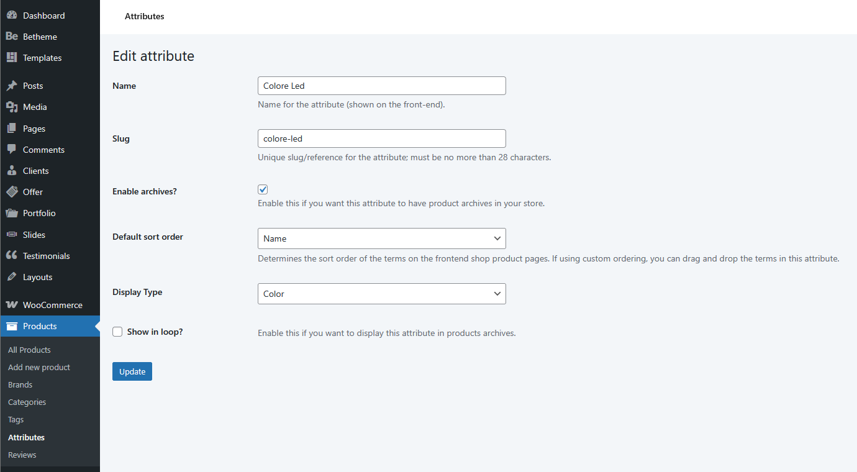Uncheck the Enable archives checkbox

pyautogui.click(x=263, y=189)
